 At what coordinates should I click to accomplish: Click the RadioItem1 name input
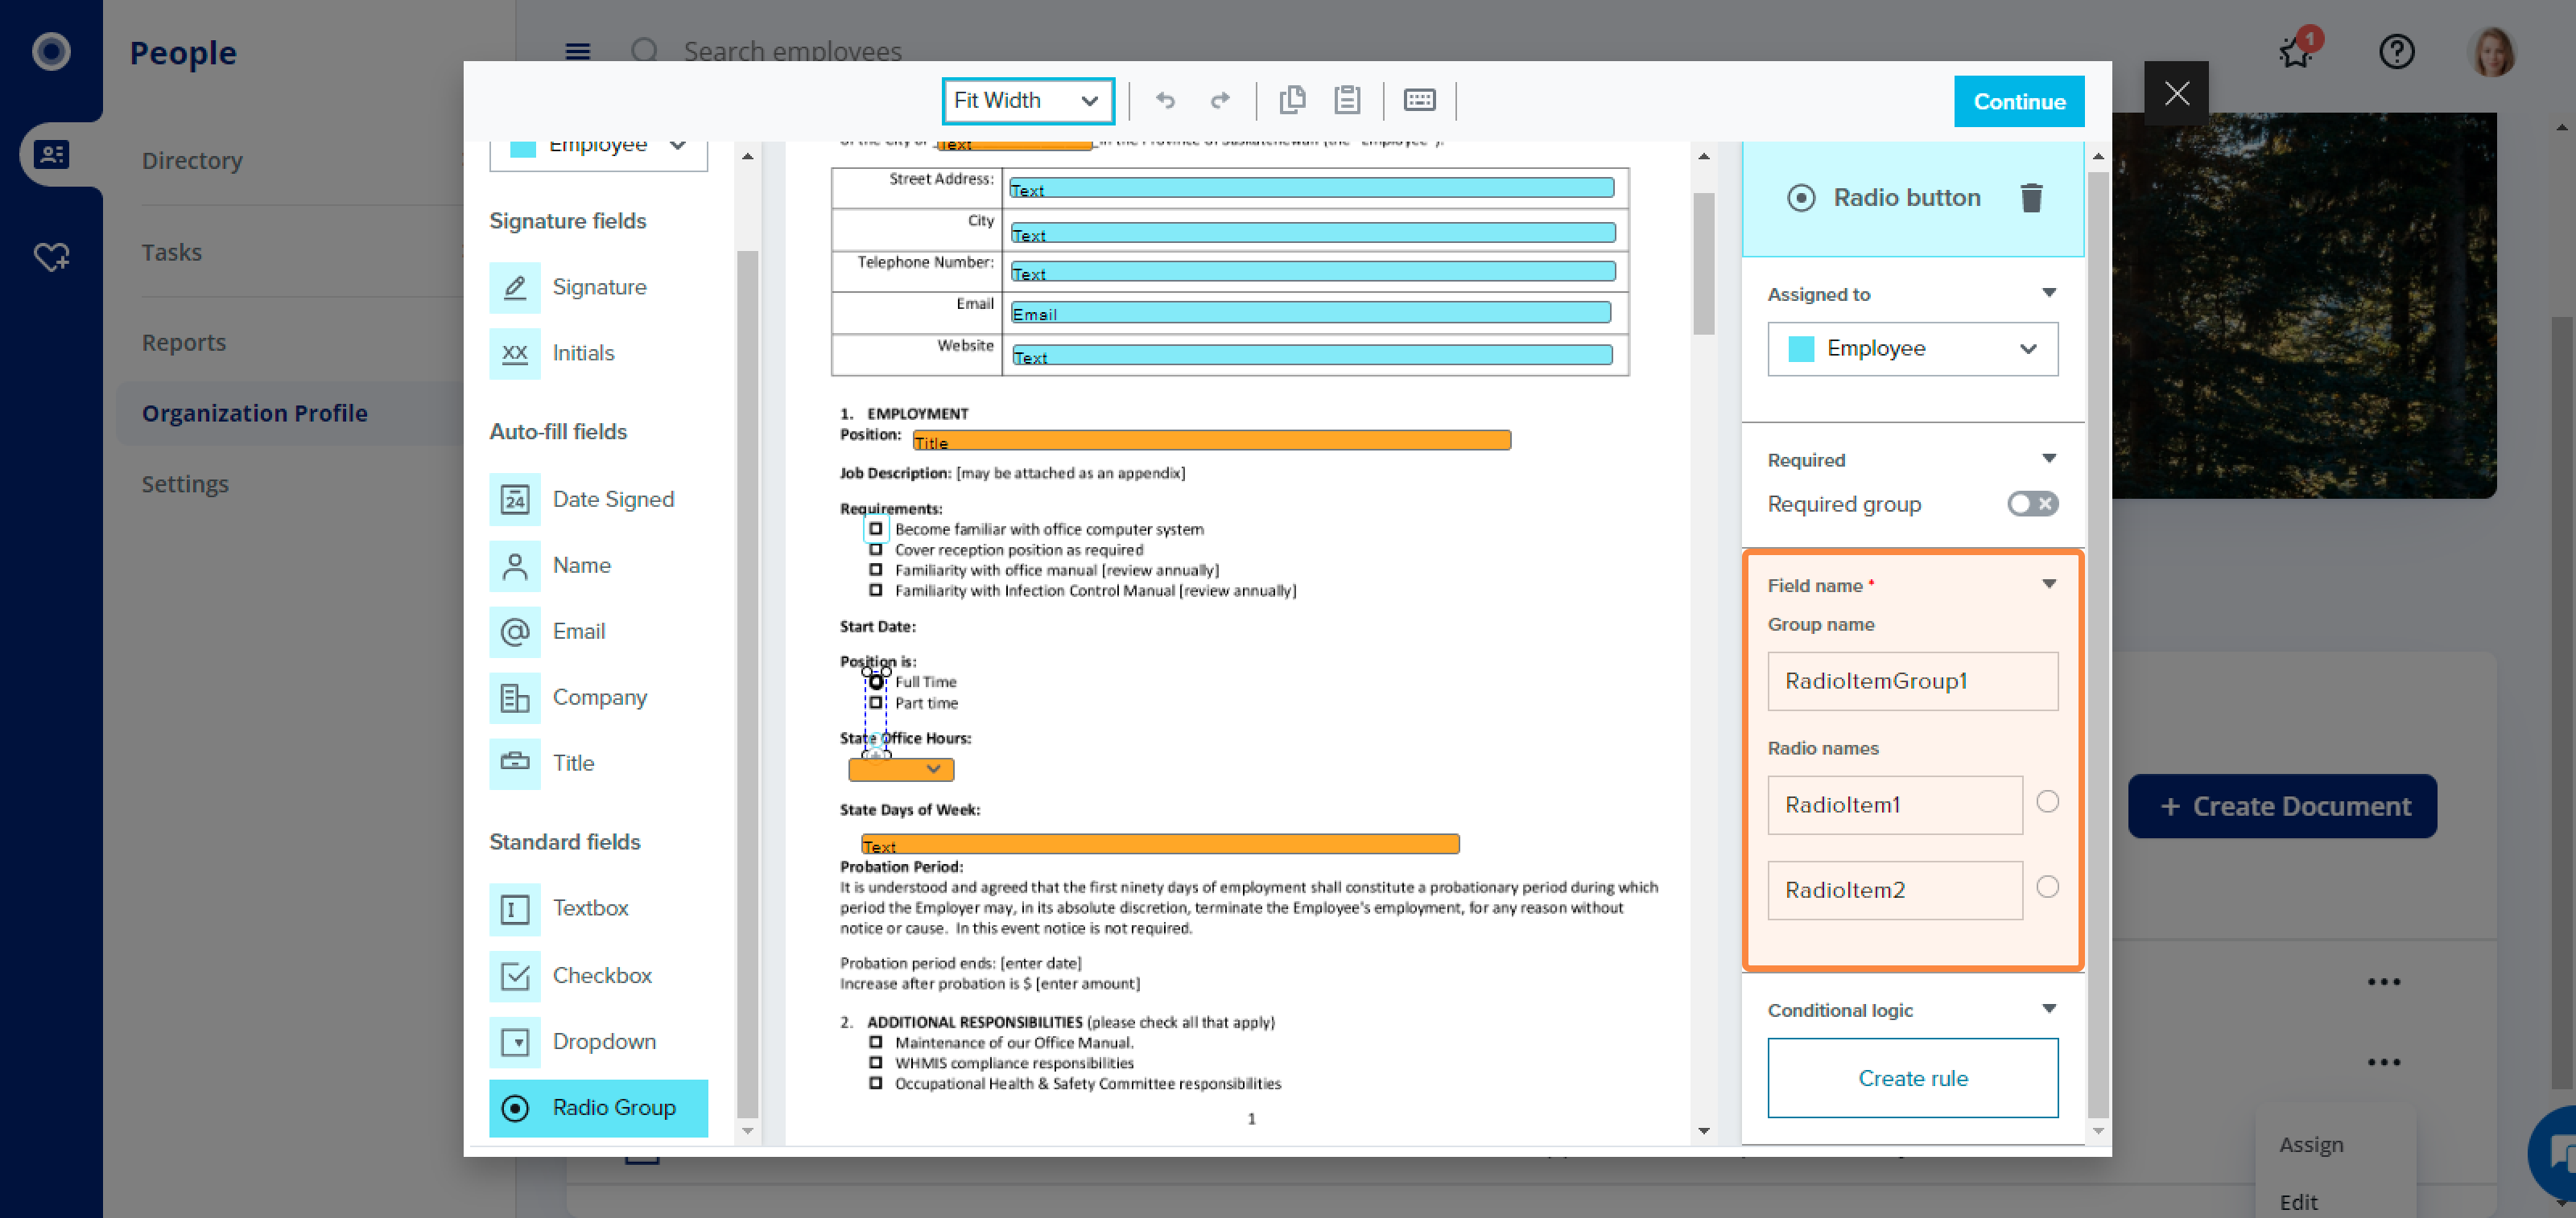[x=1894, y=804]
